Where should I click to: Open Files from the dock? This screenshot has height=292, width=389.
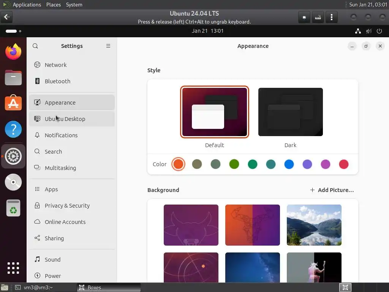click(x=13, y=78)
